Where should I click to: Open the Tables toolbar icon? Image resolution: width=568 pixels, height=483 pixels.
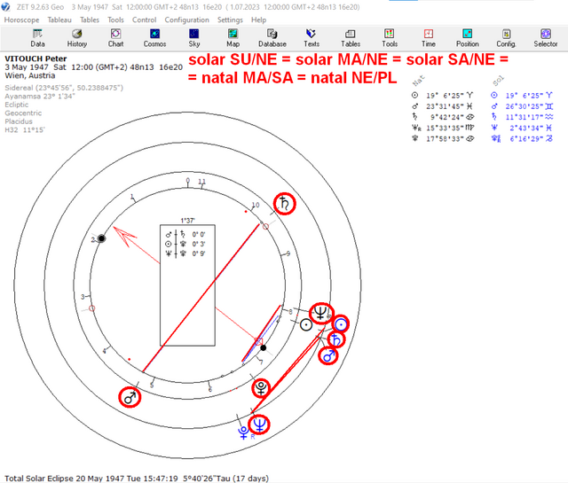point(351,38)
